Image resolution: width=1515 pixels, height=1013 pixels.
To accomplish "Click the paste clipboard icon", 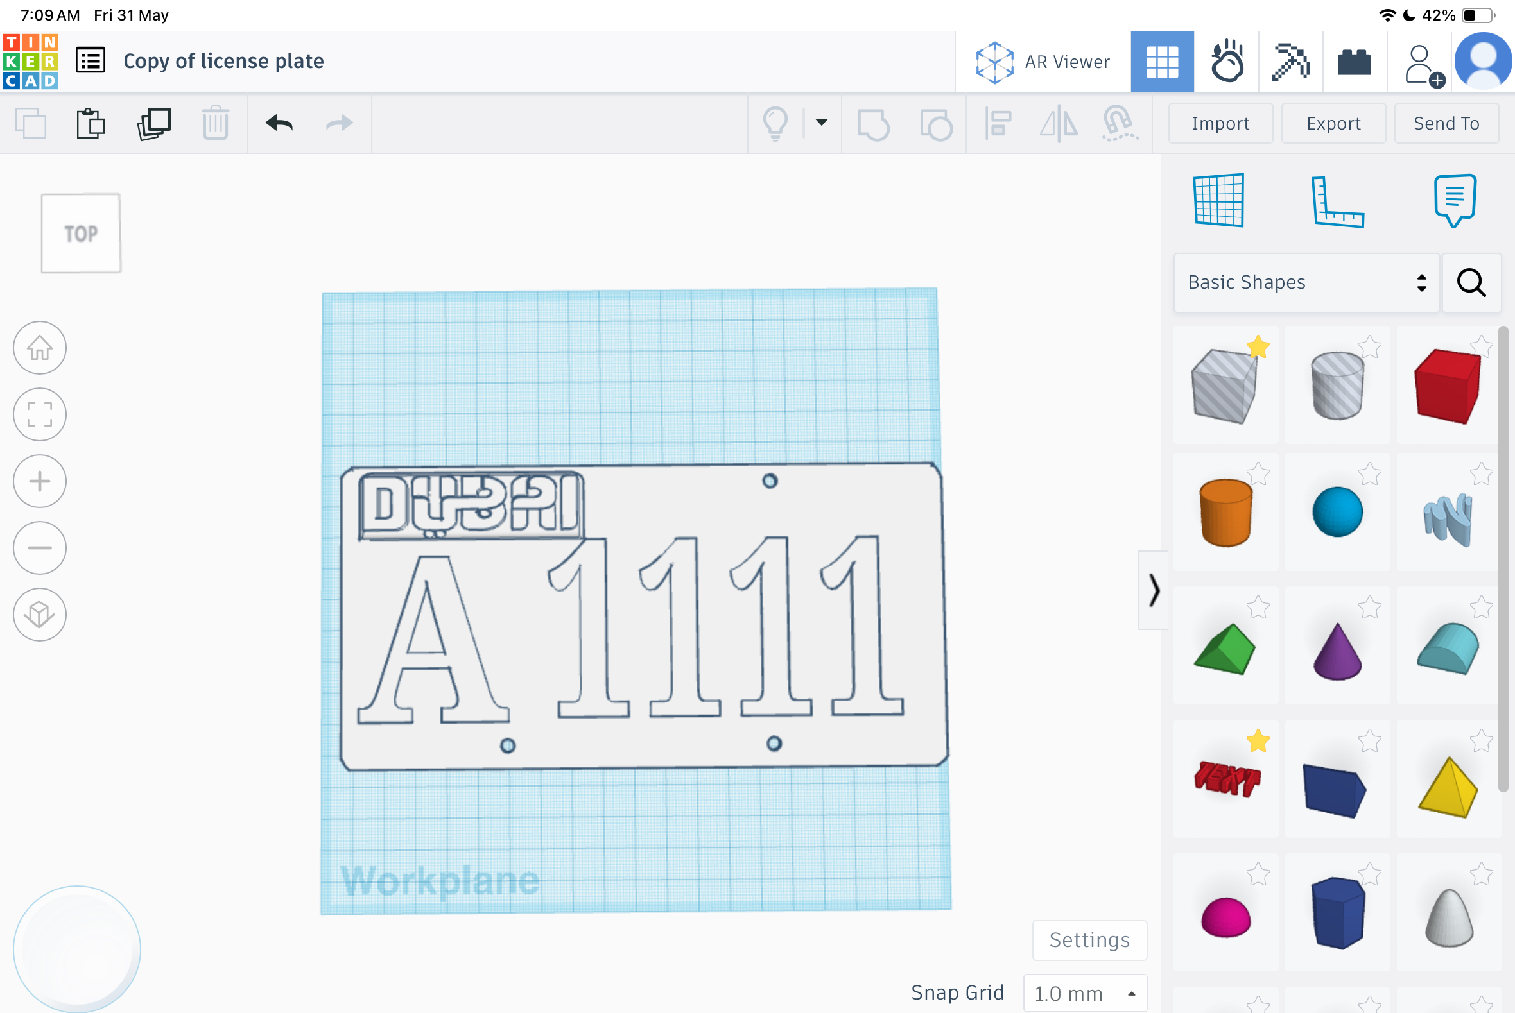I will click(x=91, y=123).
